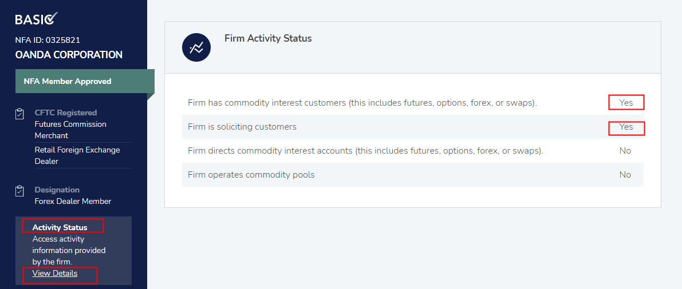Click the OANDA CORPORATION firm name
The width and height of the screenshot is (682, 289).
click(x=69, y=55)
